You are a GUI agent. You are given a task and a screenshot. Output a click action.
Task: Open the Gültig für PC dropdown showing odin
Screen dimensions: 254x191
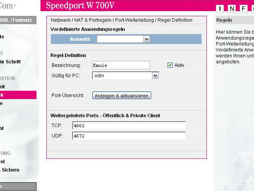[x=125, y=76]
